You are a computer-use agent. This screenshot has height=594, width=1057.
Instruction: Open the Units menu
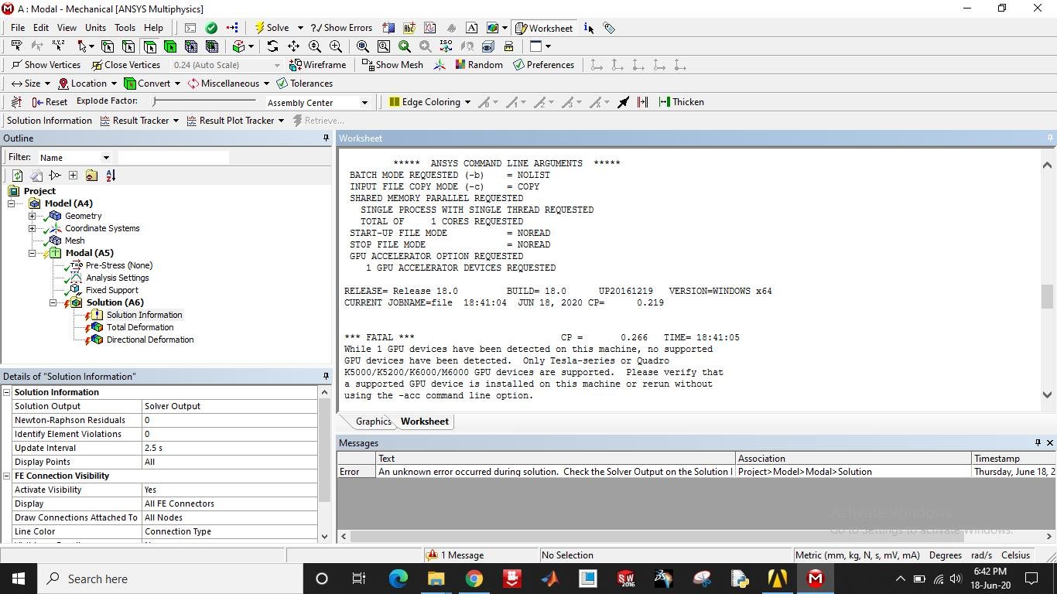pyautogui.click(x=95, y=28)
